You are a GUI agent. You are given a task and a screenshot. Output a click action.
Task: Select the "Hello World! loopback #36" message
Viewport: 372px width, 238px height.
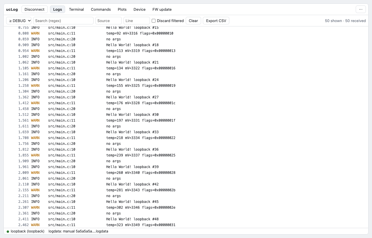132,149
